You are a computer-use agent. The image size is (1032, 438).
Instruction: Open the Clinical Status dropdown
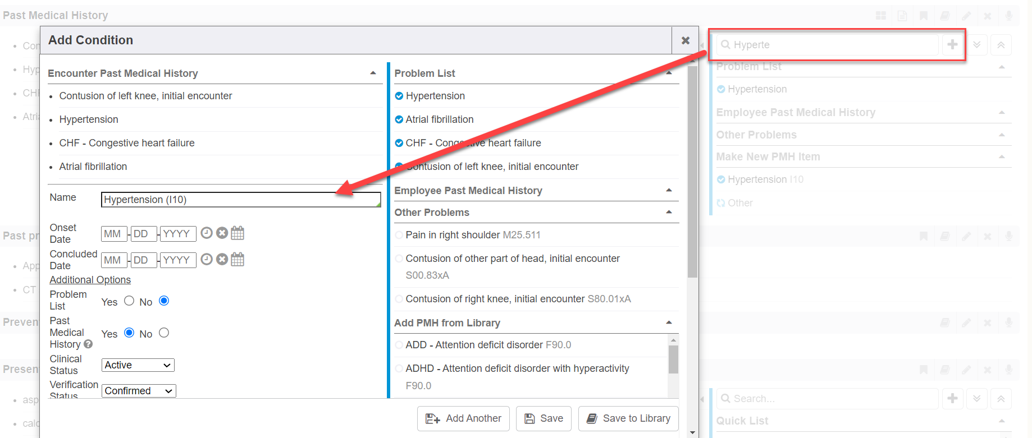[x=138, y=365]
